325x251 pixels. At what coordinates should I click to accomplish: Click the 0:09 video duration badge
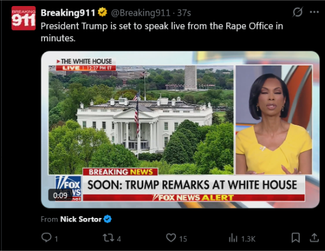60,195
